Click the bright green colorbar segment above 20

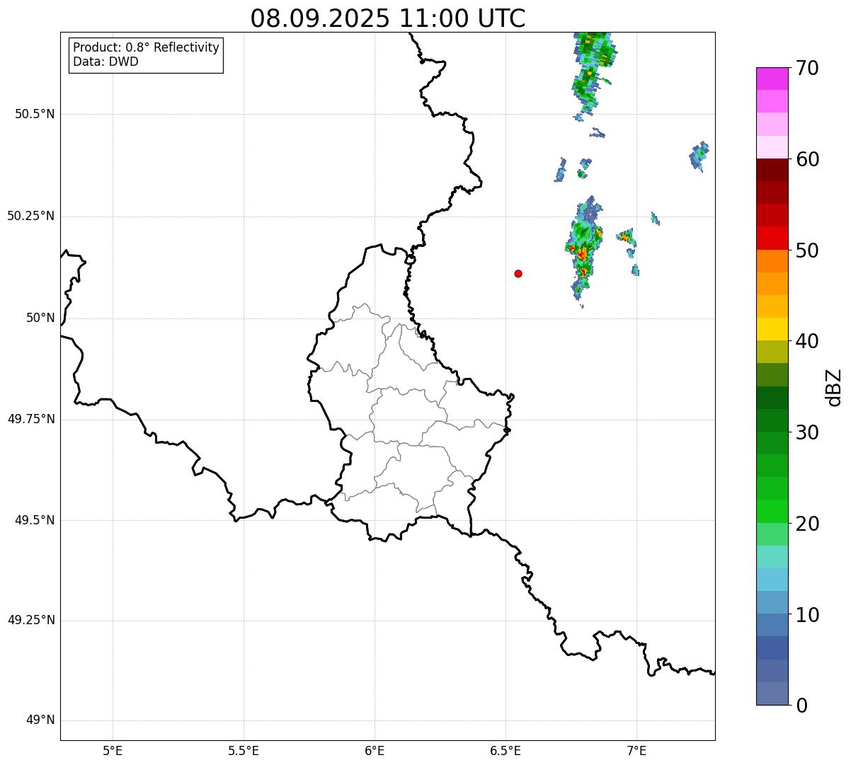[x=772, y=511]
